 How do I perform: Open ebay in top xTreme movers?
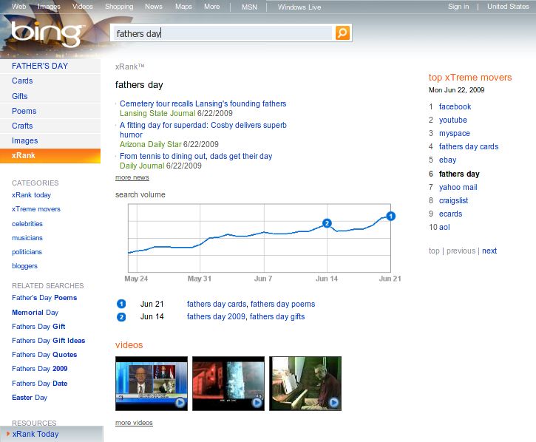tap(447, 160)
